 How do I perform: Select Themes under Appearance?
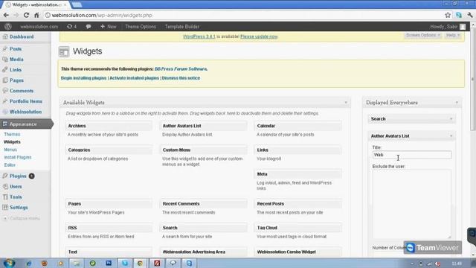coord(12,134)
